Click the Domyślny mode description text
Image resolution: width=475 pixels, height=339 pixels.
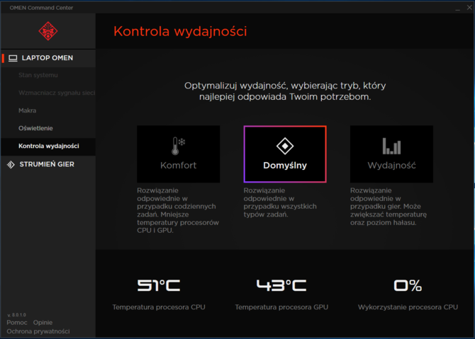[x=280, y=202]
